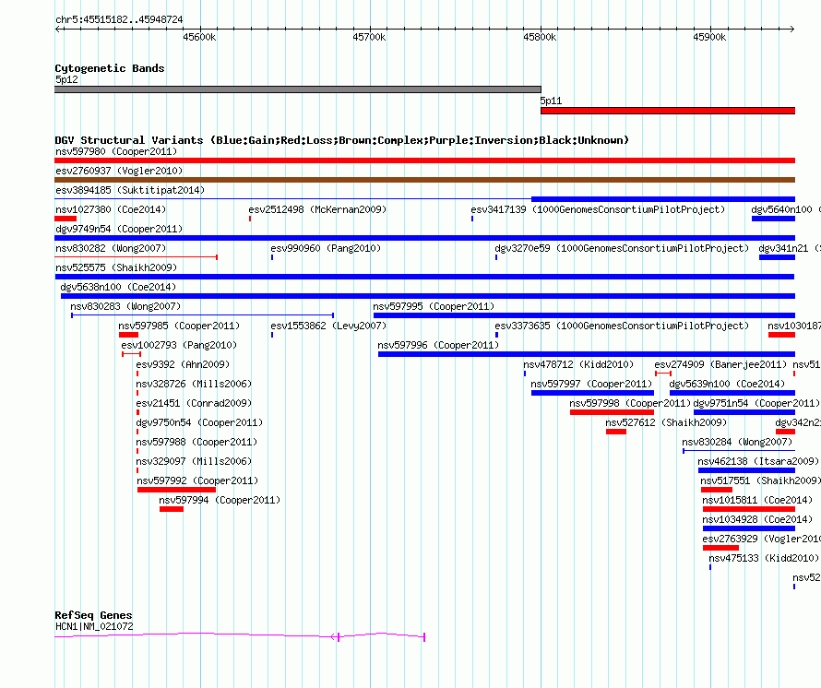Select nsv1015811 (Coe2014) label
This screenshot has height=688, width=821.
click(757, 501)
